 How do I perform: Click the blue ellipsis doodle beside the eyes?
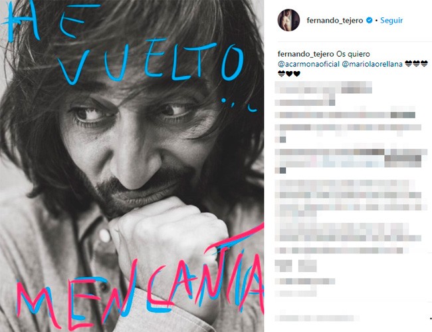pyautogui.click(x=239, y=105)
